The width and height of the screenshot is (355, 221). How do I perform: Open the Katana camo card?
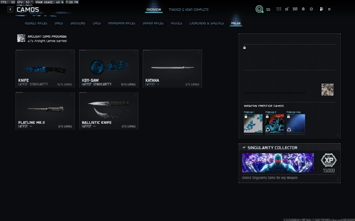[172, 69]
